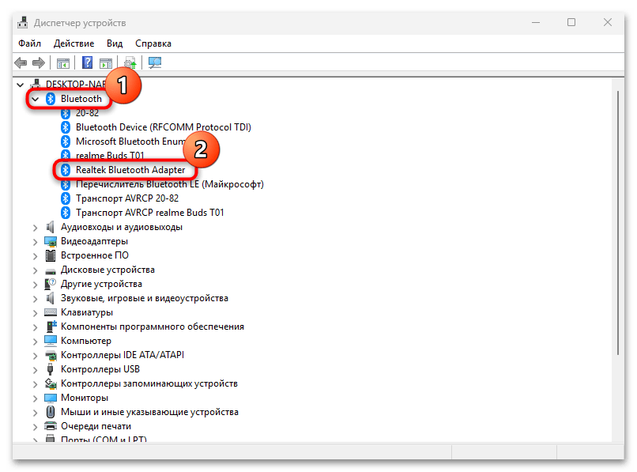Viewport: 637px width, 472px height.
Task: Click the show/hide console tree toolbar icon
Action: click(x=63, y=63)
